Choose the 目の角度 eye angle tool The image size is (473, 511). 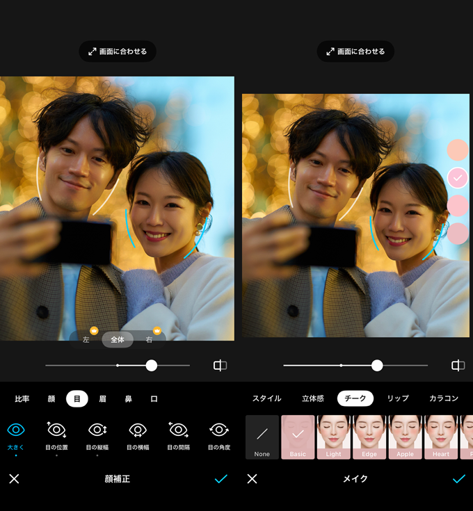(x=219, y=431)
